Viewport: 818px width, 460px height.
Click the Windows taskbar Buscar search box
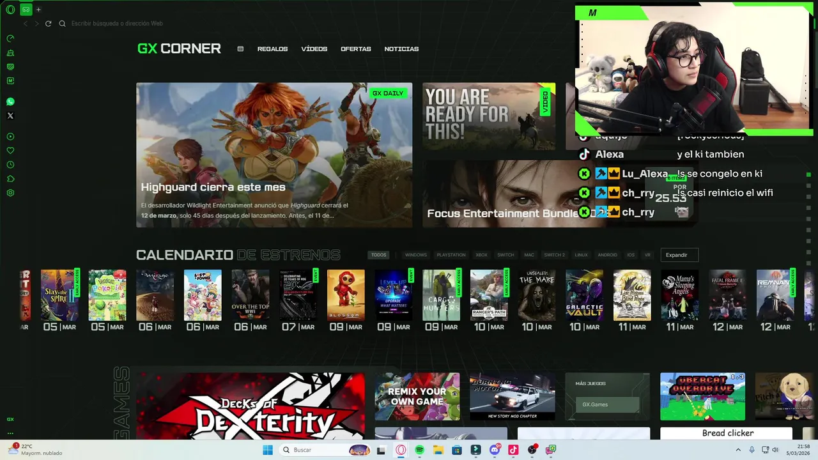[x=326, y=450]
